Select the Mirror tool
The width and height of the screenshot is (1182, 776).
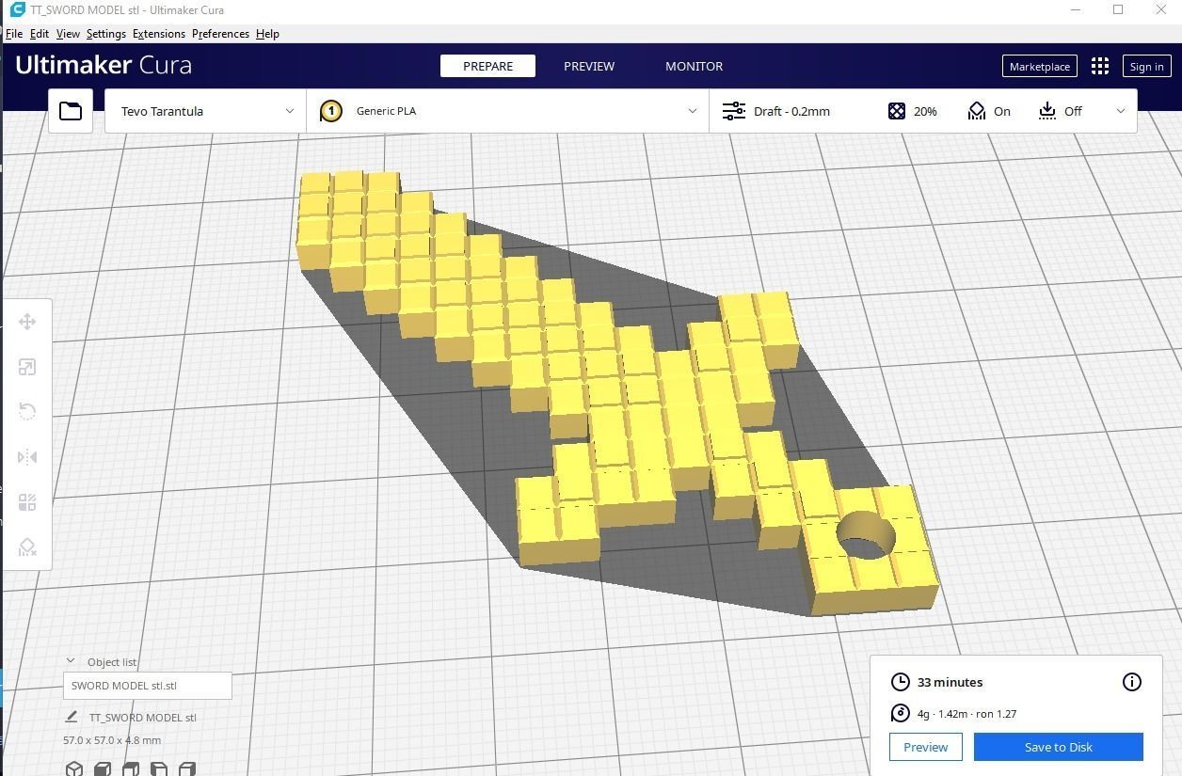point(27,457)
